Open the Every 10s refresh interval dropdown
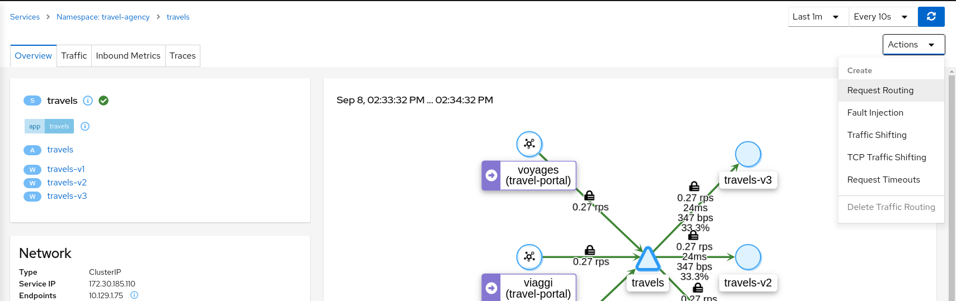Image resolution: width=956 pixels, height=301 pixels. pyautogui.click(x=882, y=17)
